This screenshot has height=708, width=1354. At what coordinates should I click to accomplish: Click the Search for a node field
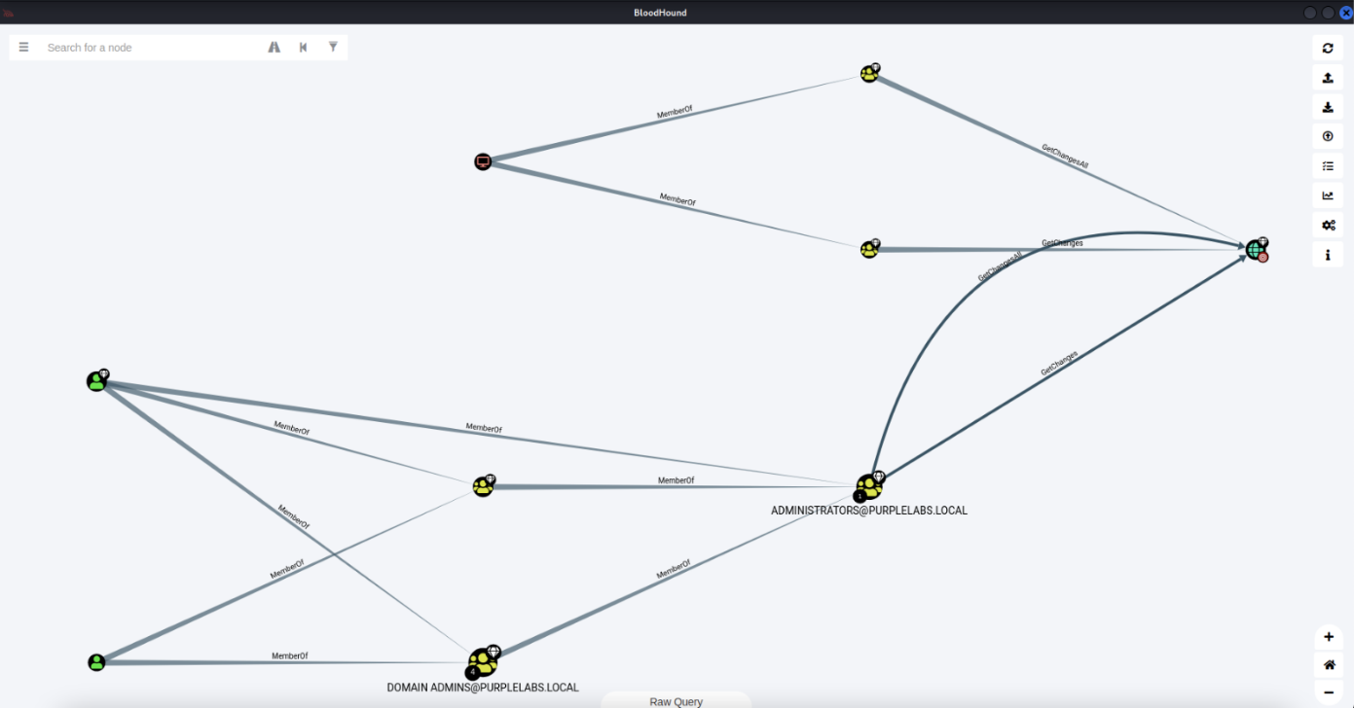(x=151, y=48)
